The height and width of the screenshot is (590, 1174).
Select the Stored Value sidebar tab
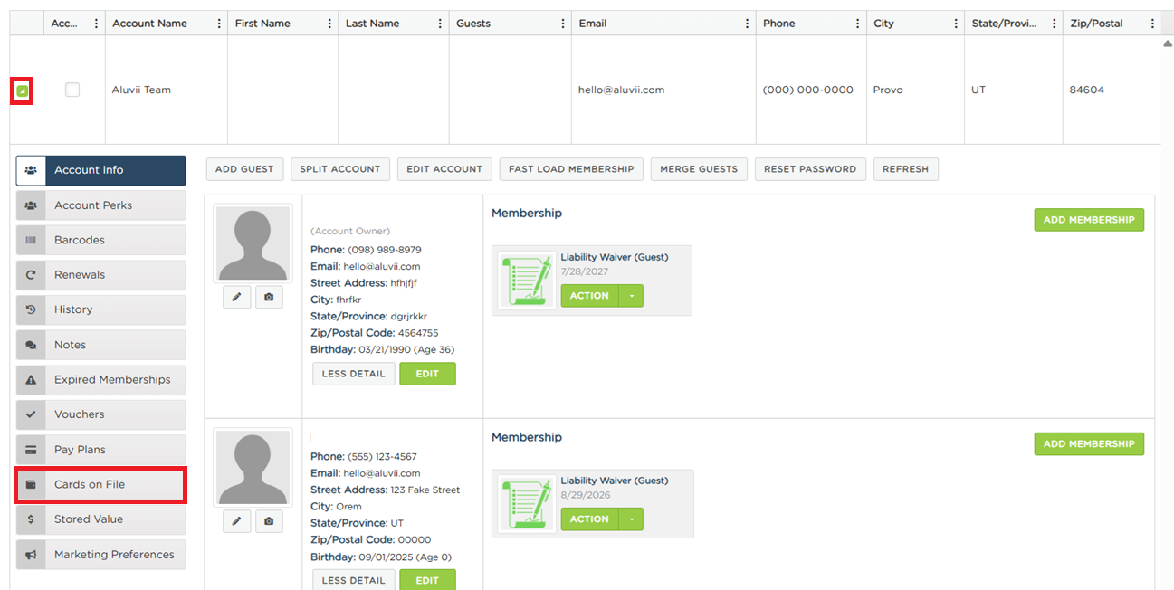tap(100, 519)
